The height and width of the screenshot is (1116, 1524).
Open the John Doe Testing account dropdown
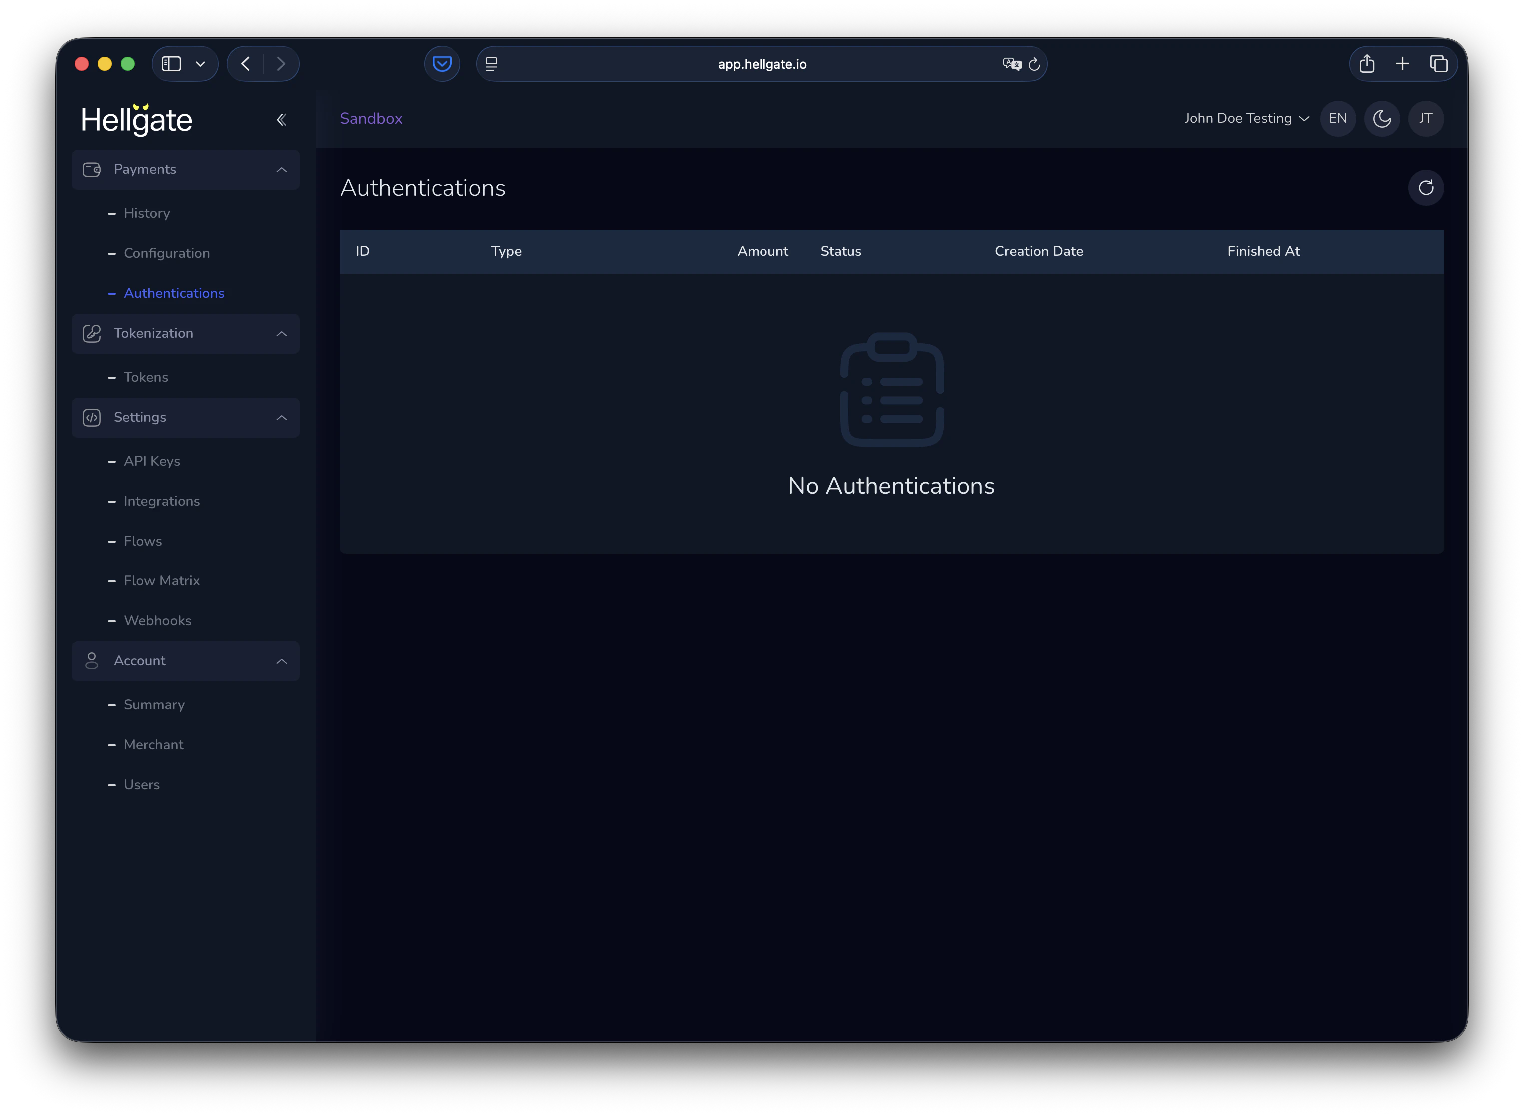(1246, 119)
